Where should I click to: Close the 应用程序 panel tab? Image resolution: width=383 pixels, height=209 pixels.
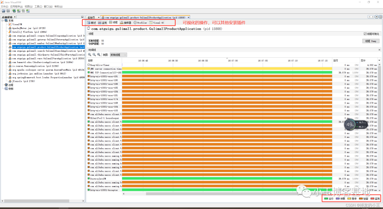[x=15, y=17]
